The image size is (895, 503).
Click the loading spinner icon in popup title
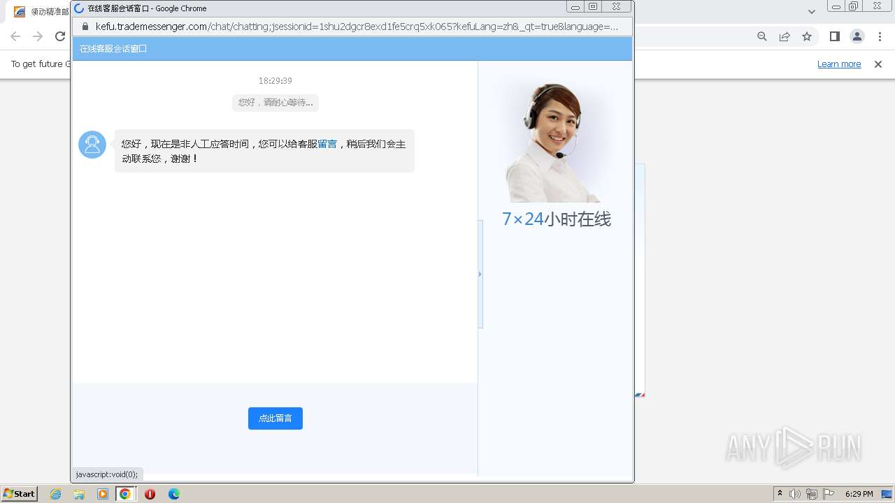point(79,8)
